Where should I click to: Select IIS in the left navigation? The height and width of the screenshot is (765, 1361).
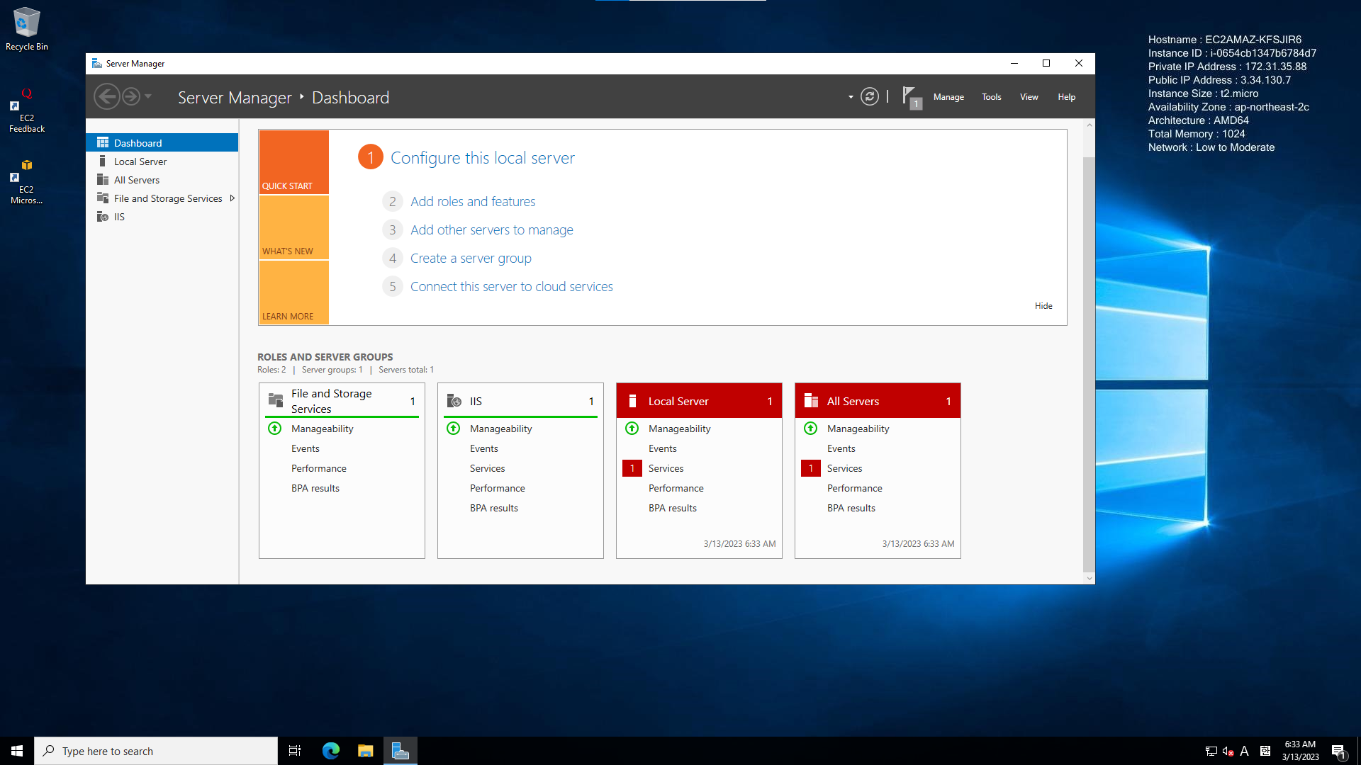162,217
